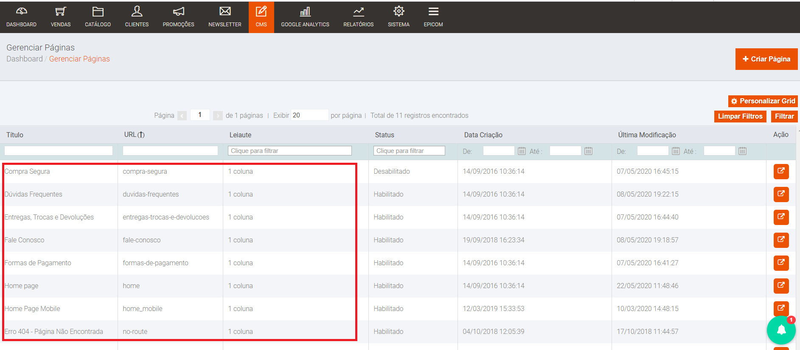Screen dimensions: 800x350
Task: Click the Criar Página button
Action: click(x=766, y=59)
